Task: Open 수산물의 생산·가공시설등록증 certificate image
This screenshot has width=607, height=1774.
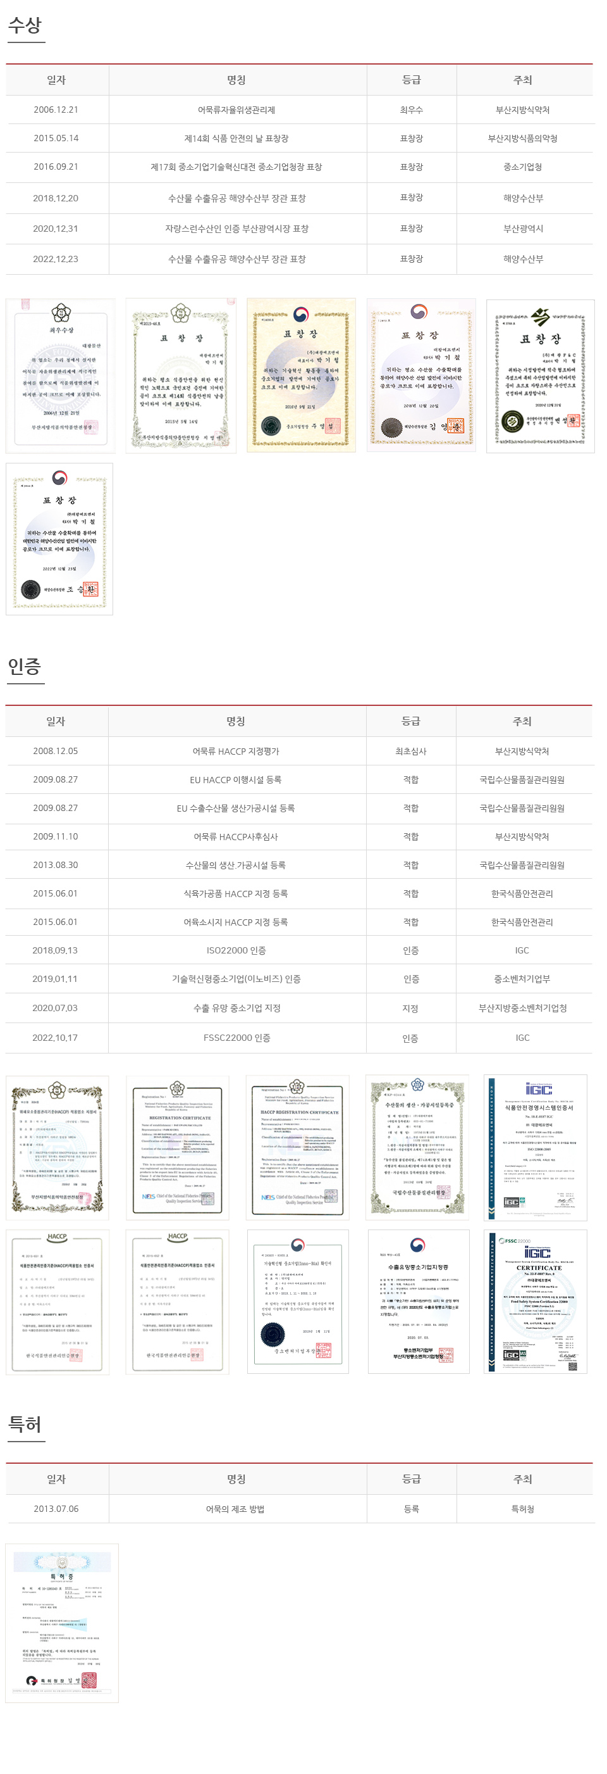Action: coord(418,1147)
